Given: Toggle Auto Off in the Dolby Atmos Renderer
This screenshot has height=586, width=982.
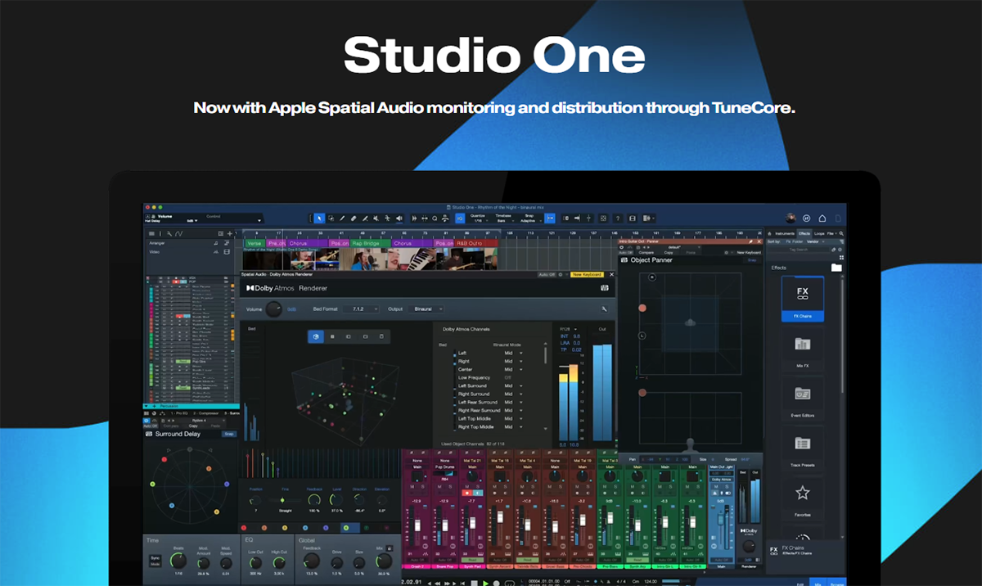Looking at the screenshot, I should point(547,274).
